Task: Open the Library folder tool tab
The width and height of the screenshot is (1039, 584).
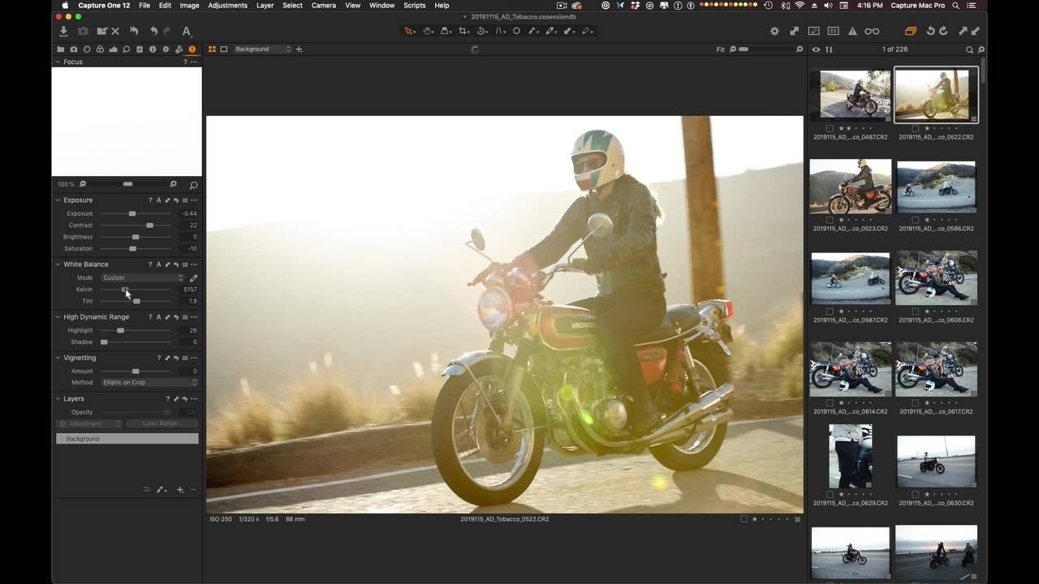Action: (x=60, y=49)
